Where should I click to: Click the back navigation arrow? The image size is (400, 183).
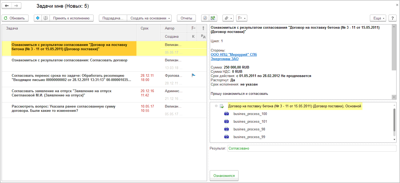[x=7, y=6]
